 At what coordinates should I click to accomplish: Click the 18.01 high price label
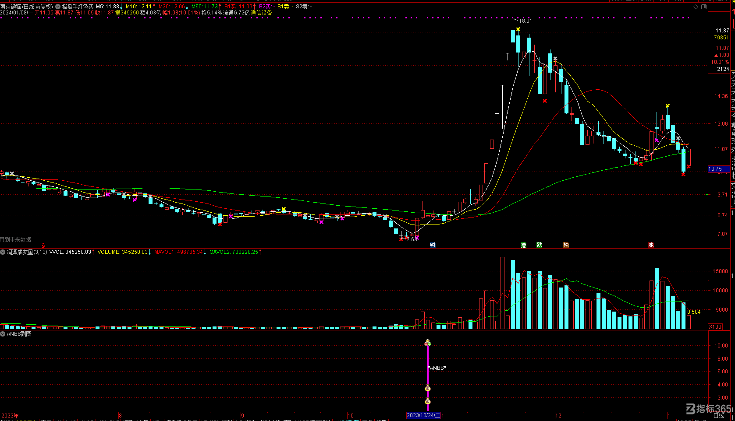coord(525,21)
